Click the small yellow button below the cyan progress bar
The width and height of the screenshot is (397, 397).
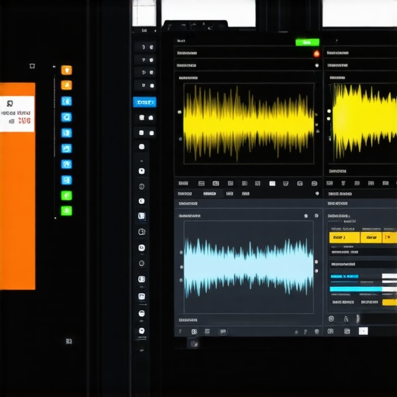[390, 302]
